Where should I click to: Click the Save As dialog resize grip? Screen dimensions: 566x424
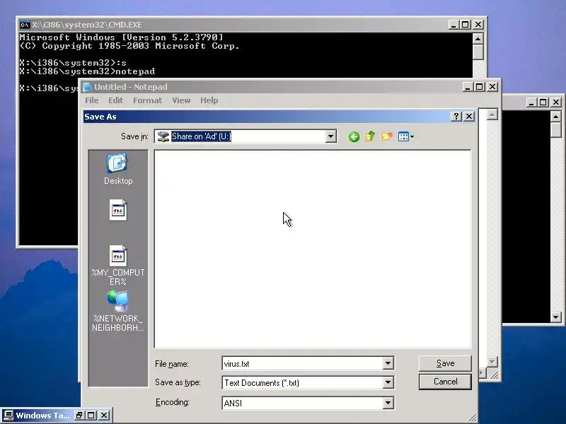click(x=472, y=418)
